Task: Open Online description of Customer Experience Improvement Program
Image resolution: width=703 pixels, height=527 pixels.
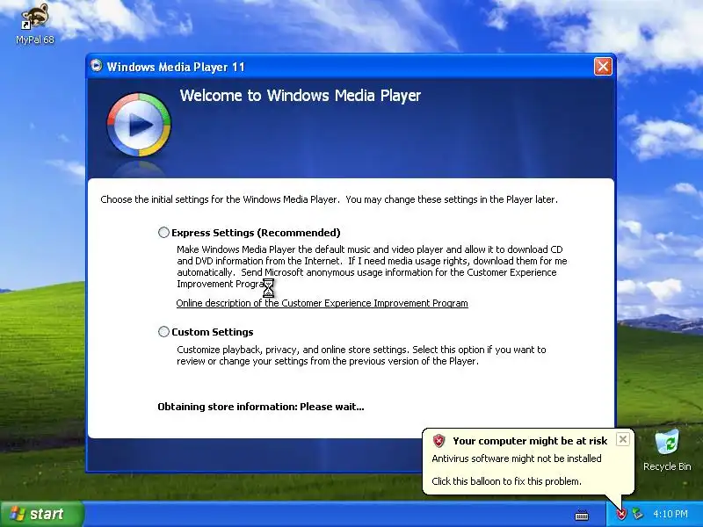Action: pyautogui.click(x=322, y=303)
